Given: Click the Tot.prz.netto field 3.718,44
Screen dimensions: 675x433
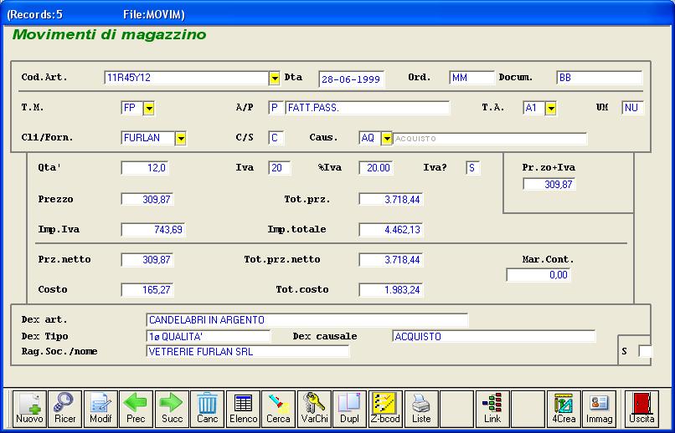Looking at the screenshot, I should pyautogui.click(x=391, y=260).
